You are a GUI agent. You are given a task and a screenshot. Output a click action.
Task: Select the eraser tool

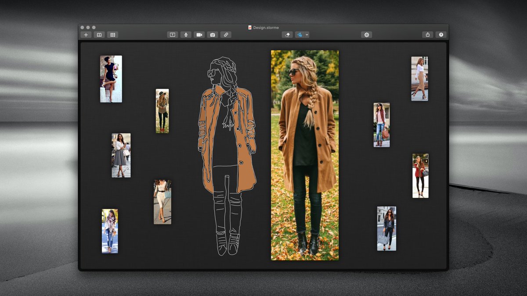288,34
